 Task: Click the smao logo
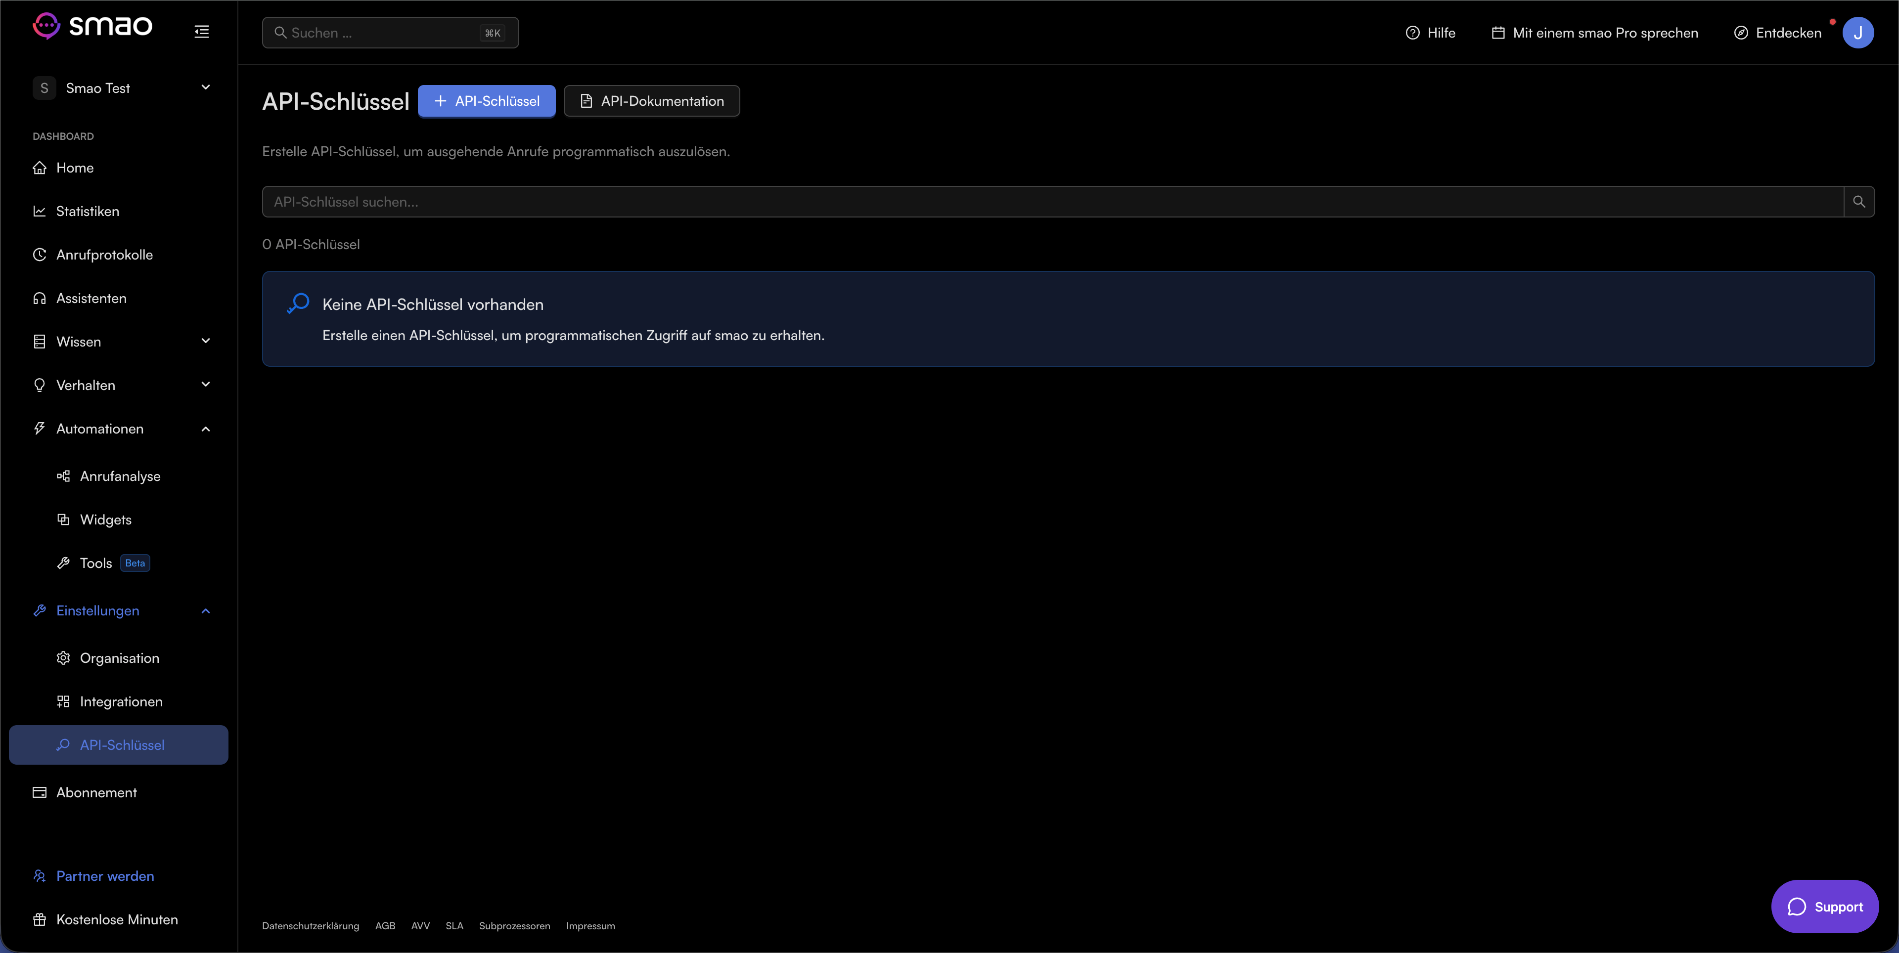pos(92,27)
